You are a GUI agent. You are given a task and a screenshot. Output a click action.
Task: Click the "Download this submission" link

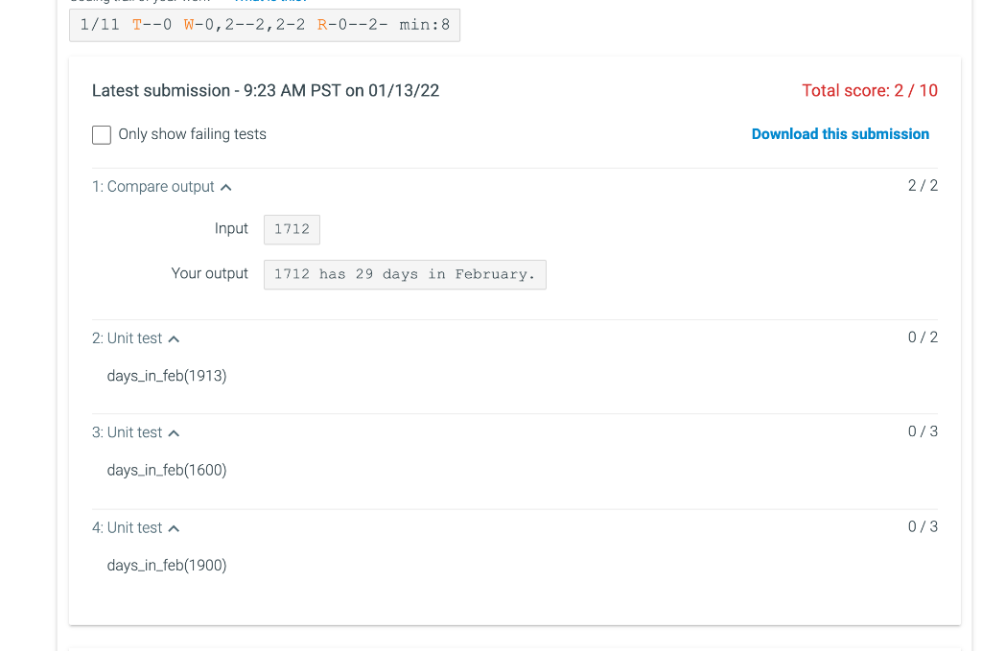point(840,133)
